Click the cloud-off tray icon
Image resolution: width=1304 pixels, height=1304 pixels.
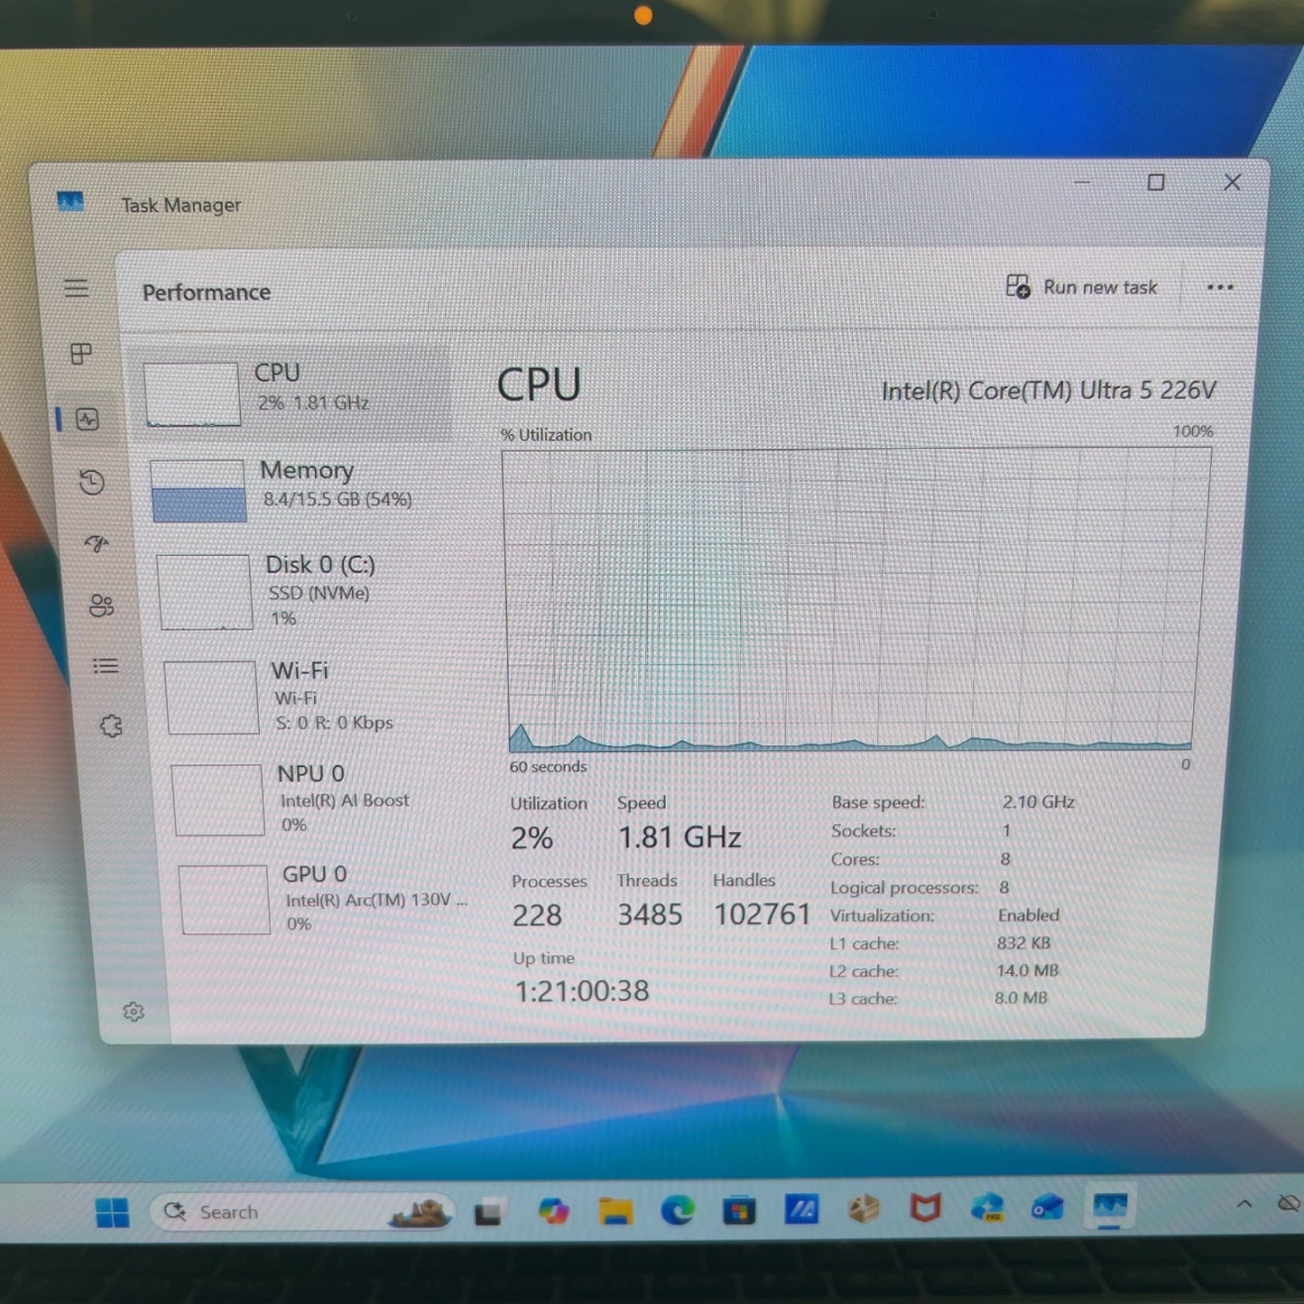1289,1203
